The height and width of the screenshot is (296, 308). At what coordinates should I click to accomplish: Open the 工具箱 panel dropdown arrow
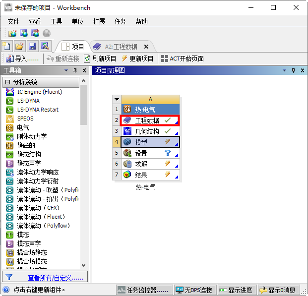[x=66, y=70]
